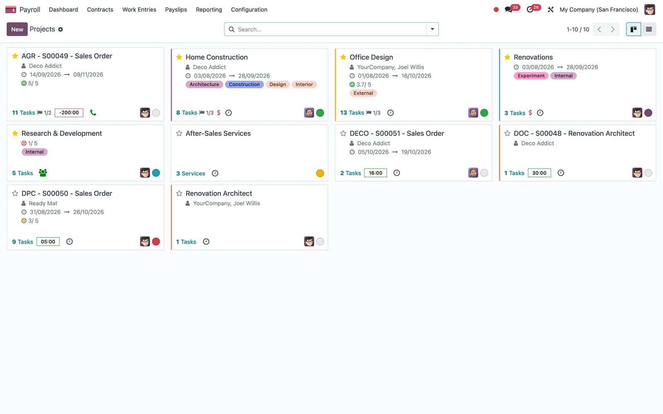Screen dimensions: 663x414
Task: Switch to List view
Action: pos(649,29)
